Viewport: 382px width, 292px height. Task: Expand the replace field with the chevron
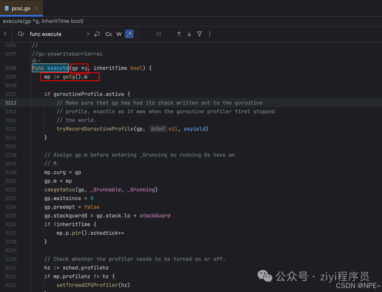click(5, 34)
